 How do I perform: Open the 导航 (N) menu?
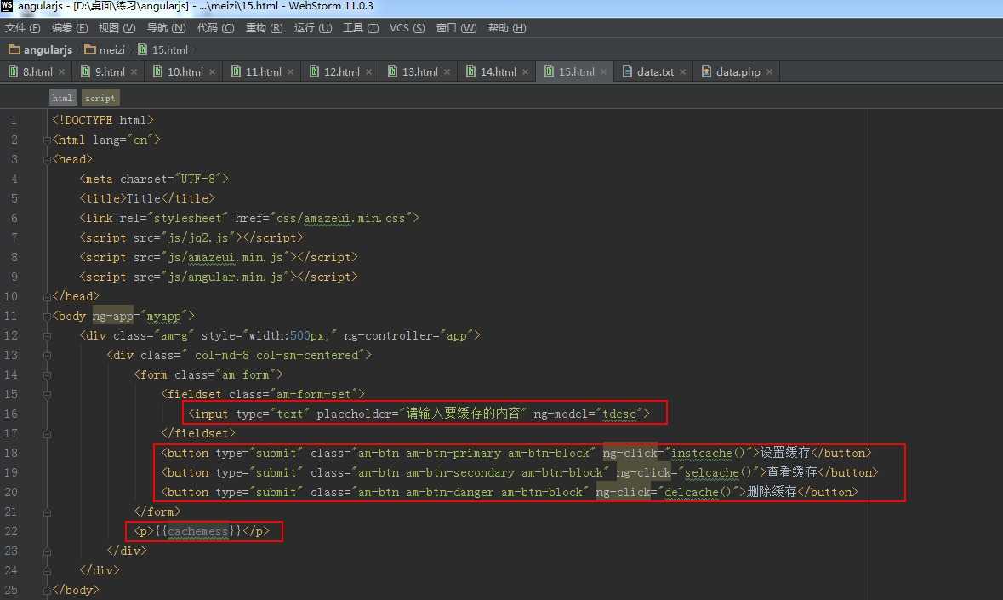166,28
